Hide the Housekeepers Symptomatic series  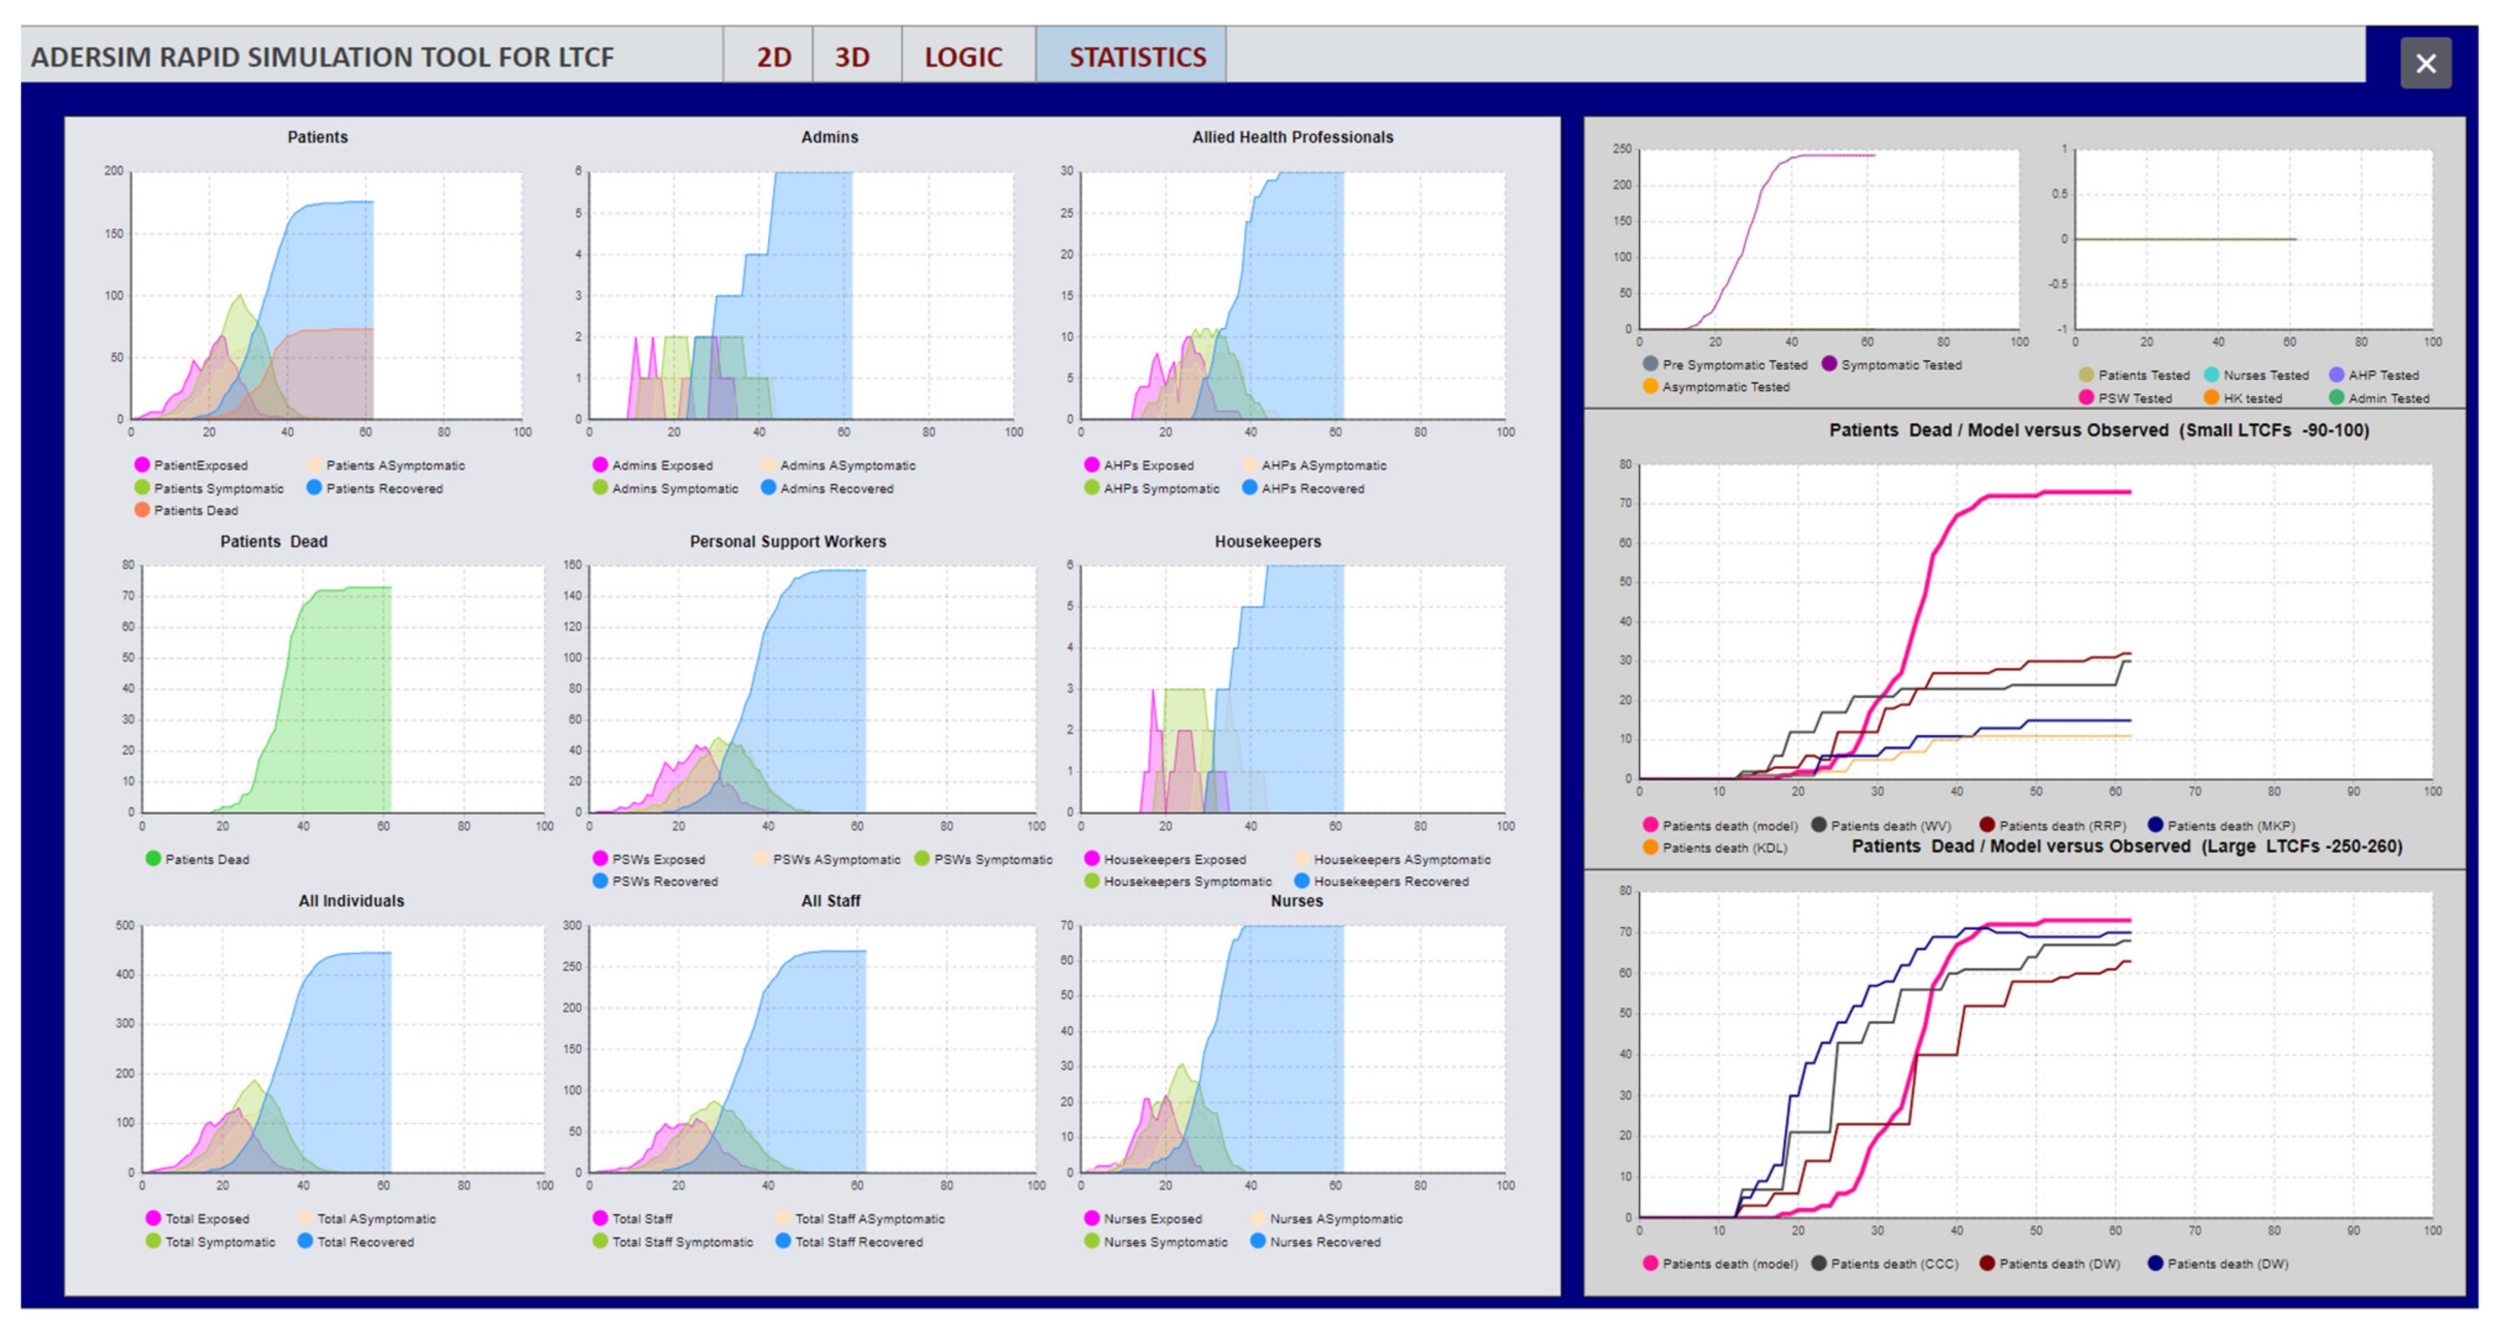[1092, 882]
